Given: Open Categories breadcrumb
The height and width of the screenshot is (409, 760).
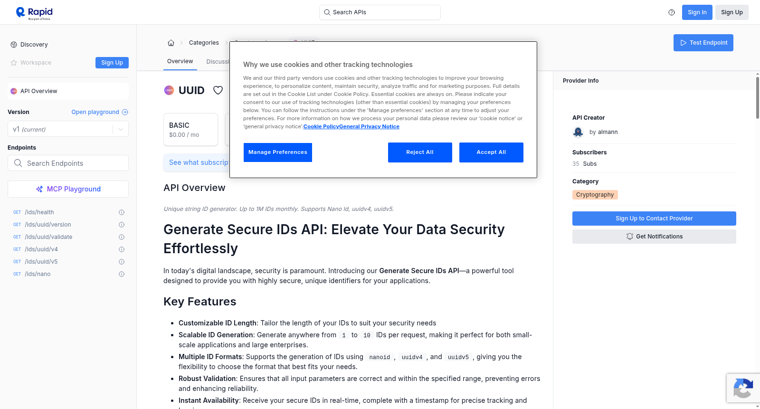Looking at the screenshot, I should point(204,43).
